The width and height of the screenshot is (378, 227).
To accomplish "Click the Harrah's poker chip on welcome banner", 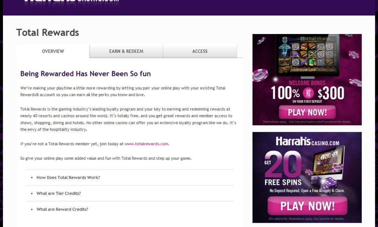I will (x=260, y=75).
